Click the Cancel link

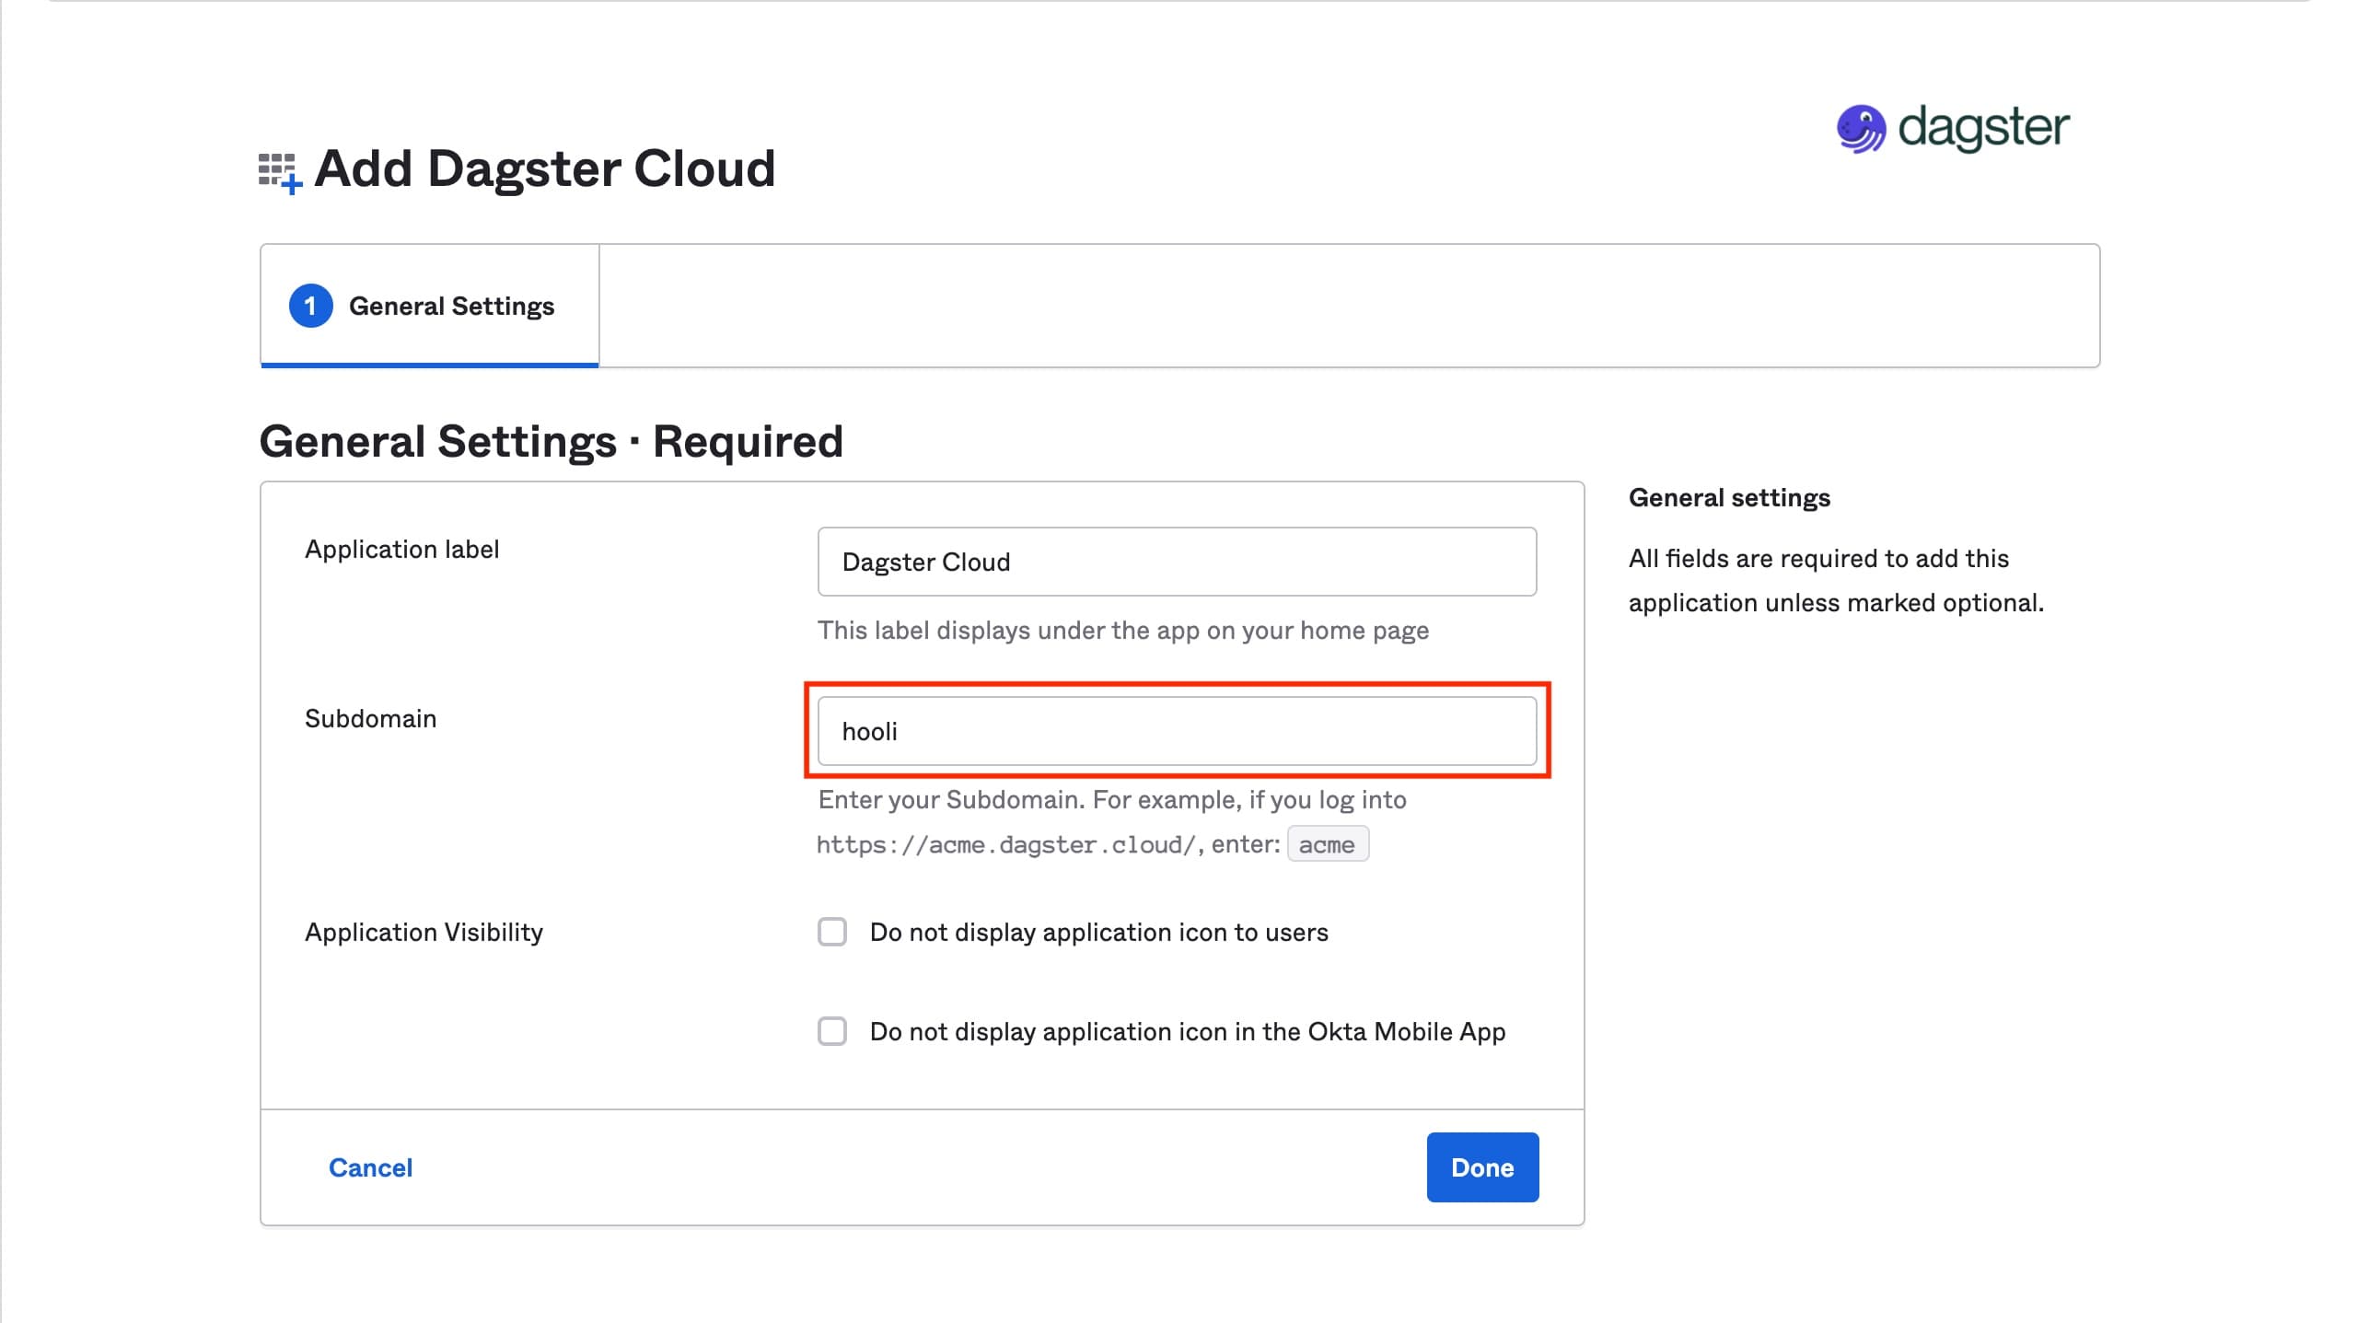369,1166
